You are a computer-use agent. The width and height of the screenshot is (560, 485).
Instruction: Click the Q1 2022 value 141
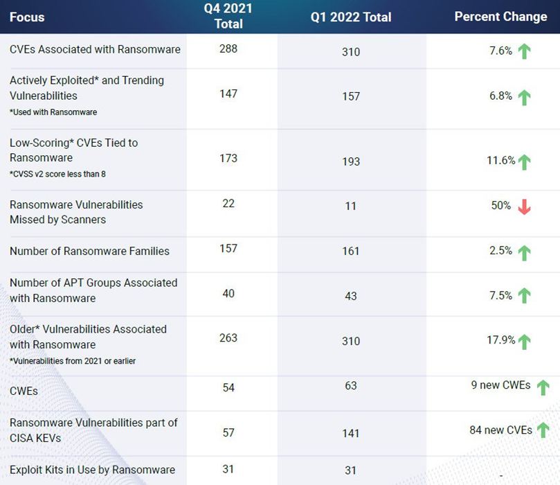[x=351, y=434]
